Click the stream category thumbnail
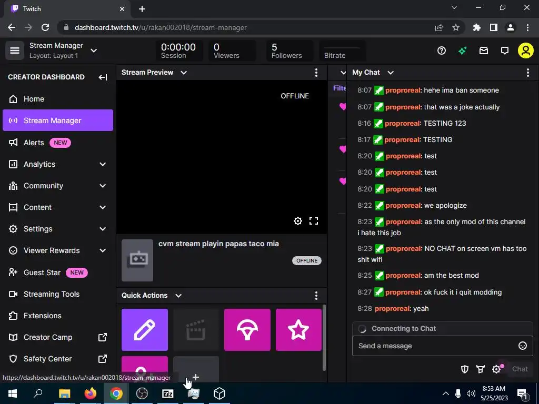 pos(137,260)
